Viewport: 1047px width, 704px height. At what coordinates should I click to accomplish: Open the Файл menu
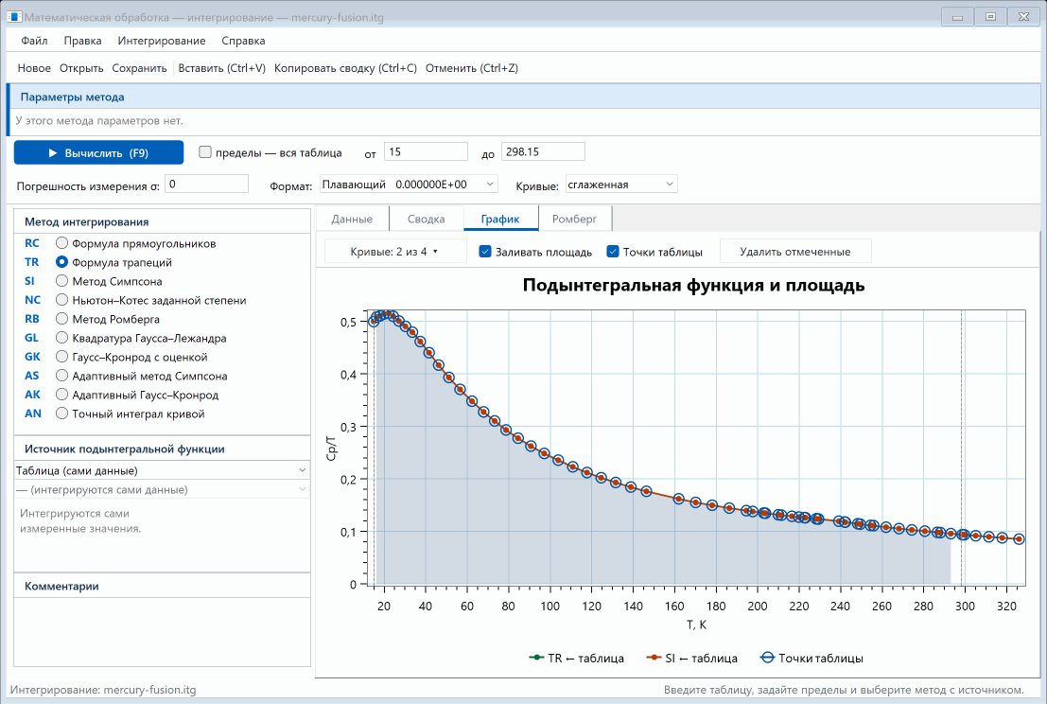point(34,41)
